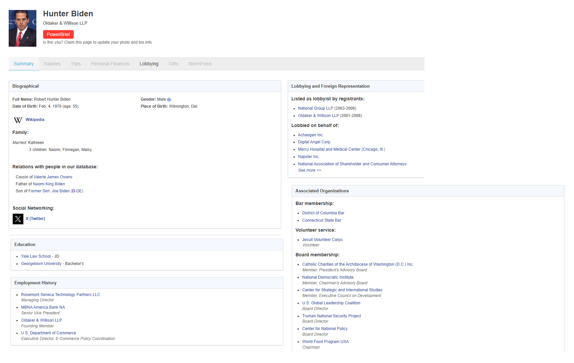Expand lobbying clients with See more
Viewport: 574px width, 363px height.
coord(309,170)
